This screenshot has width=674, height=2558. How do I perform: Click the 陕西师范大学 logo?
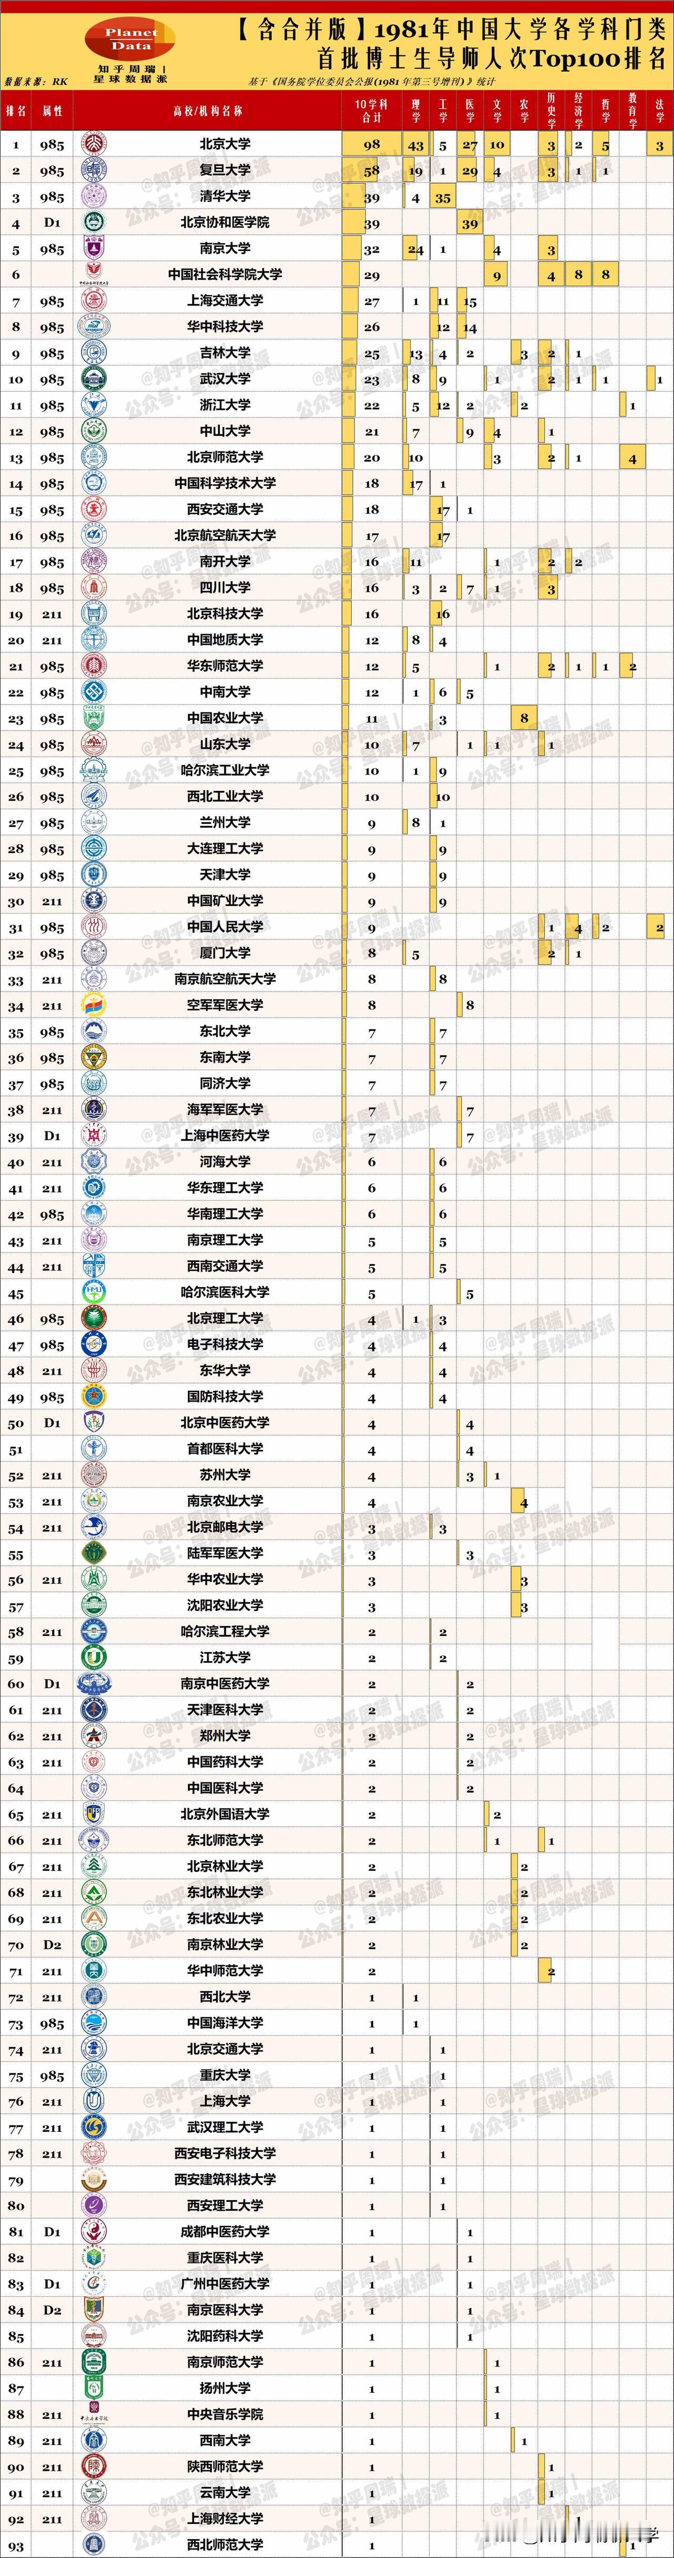[93, 2467]
